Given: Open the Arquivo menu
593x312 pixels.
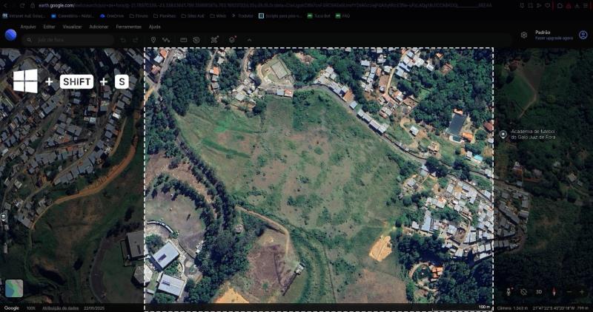Looking at the screenshot, I should [28, 27].
